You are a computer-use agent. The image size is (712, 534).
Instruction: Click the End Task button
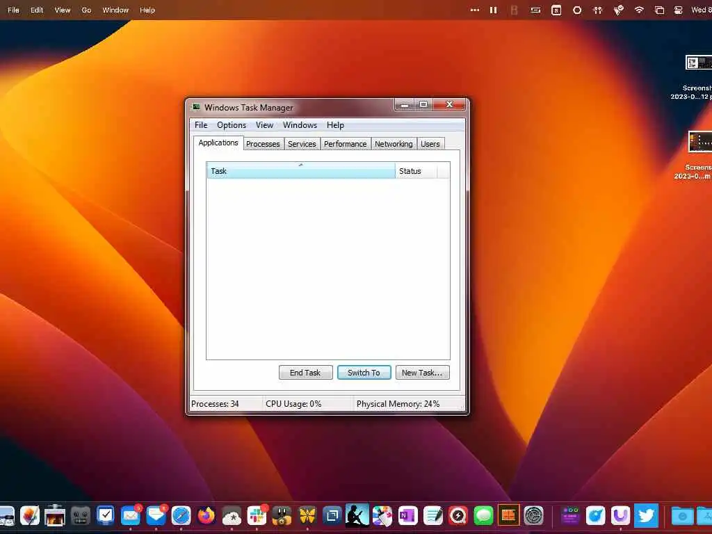point(306,373)
